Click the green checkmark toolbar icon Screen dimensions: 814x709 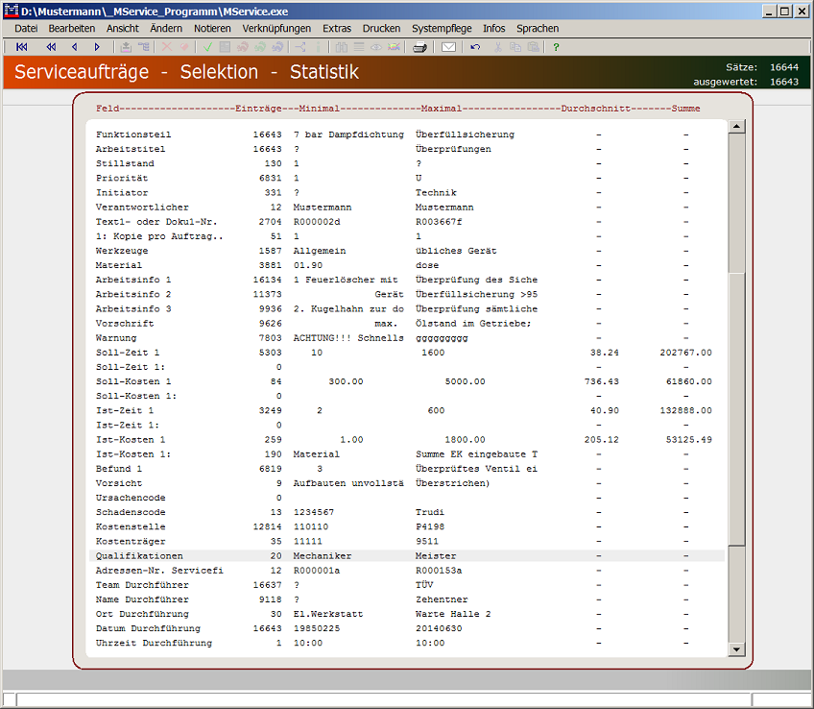pyautogui.click(x=207, y=46)
